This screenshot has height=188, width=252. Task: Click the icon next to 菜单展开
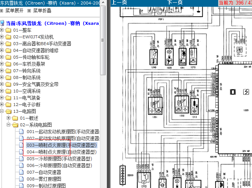[x=2, y=11]
